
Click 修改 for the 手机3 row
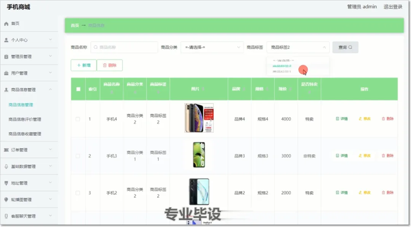pos(365,156)
